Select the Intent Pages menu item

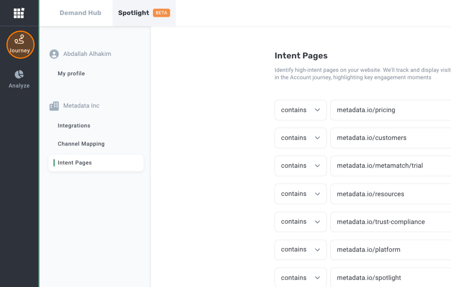(x=96, y=163)
